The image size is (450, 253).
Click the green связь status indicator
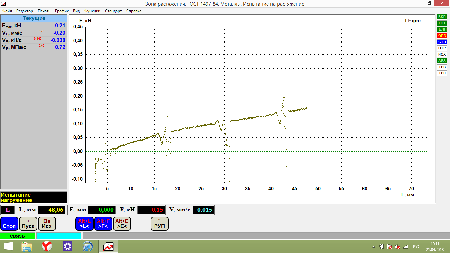[17, 236]
